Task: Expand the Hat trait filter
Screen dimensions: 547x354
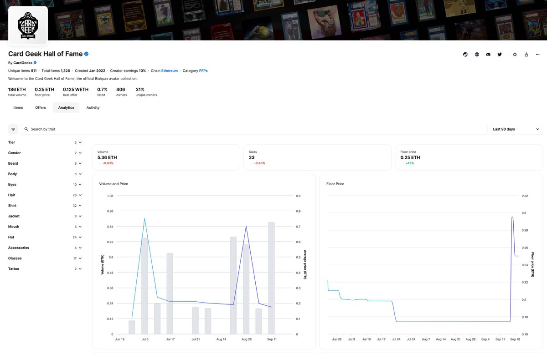Action: tap(45, 237)
